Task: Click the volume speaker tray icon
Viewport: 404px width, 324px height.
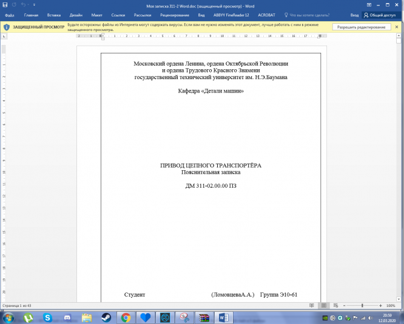Action: coord(371,318)
